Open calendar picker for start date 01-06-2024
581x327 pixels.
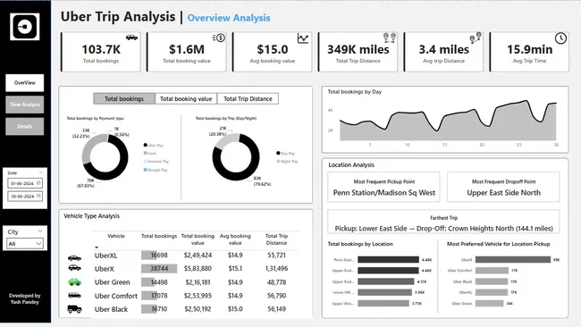click(x=38, y=183)
